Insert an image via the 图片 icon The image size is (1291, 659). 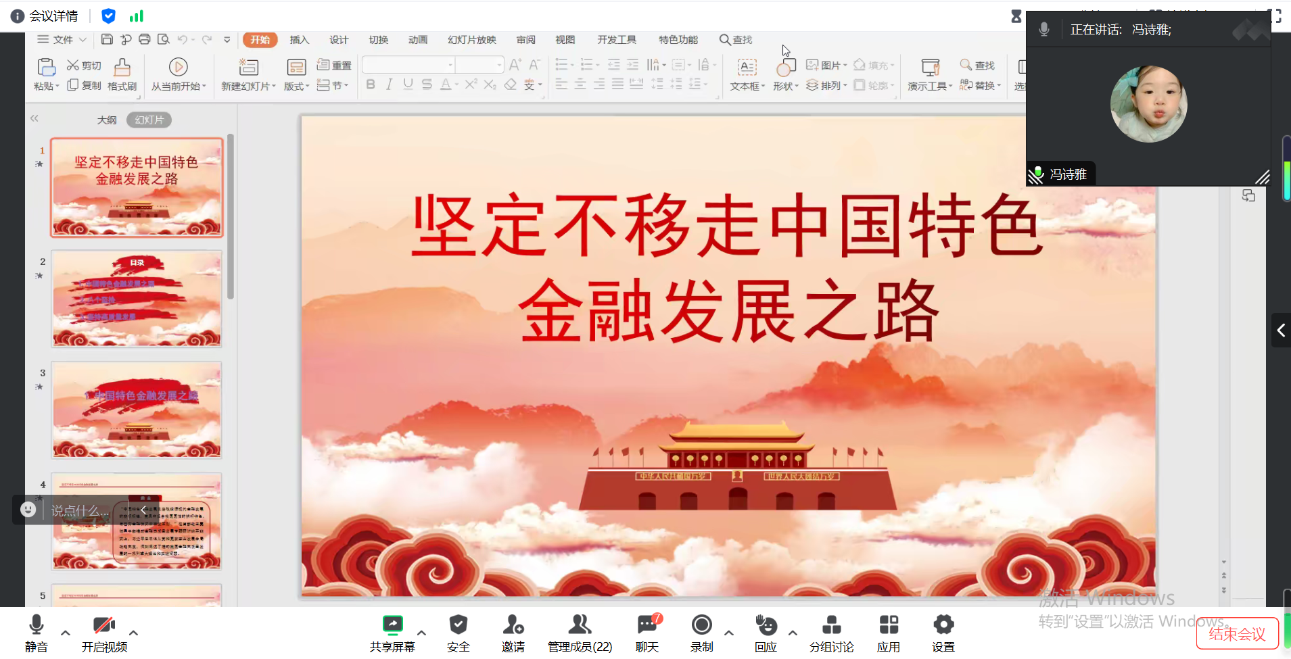tap(826, 64)
